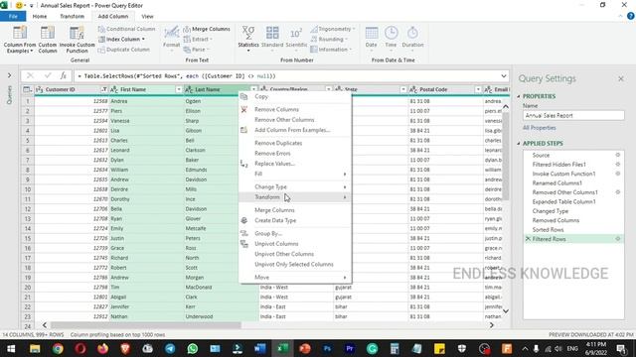The width and height of the screenshot is (636, 357).
Task: Click the Date icon in ribbon
Action: [371, 33]
